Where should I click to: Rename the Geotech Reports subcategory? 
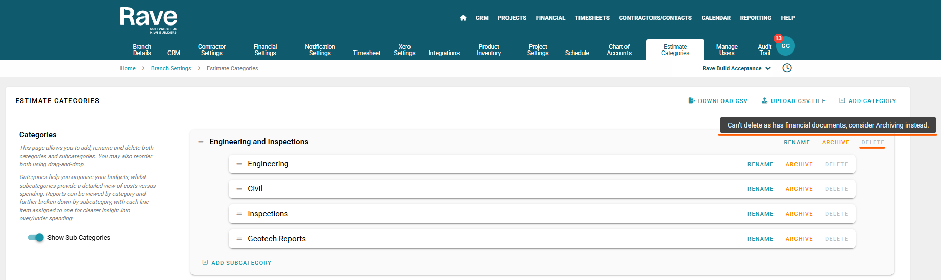[760, 239]
